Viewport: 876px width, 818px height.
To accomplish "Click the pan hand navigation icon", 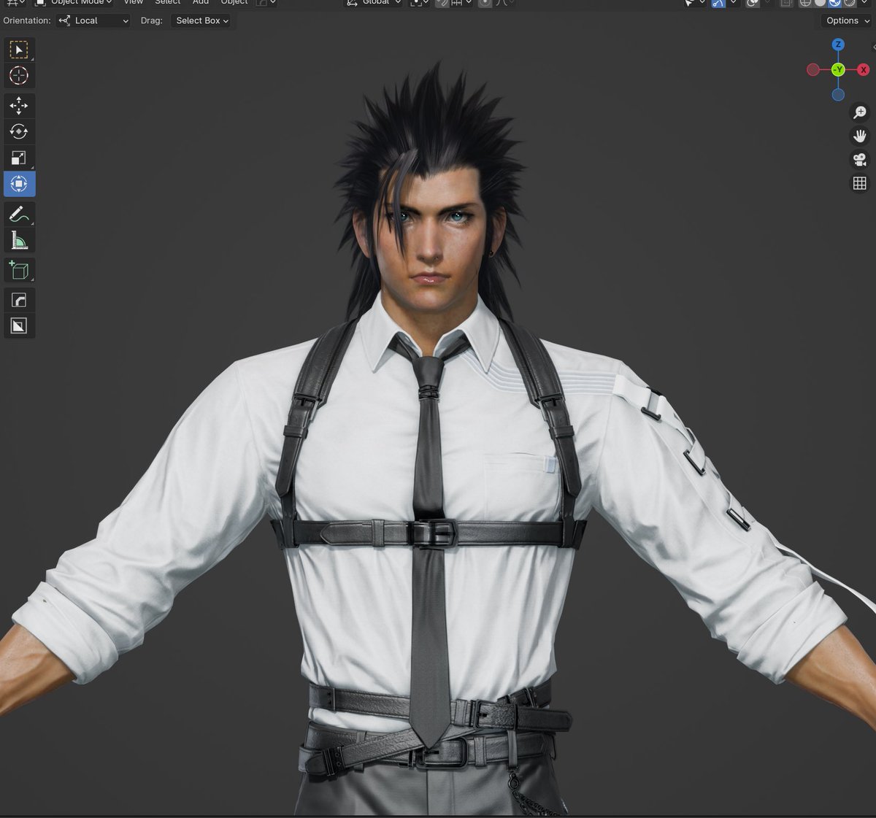I will (x=860, y=136).
